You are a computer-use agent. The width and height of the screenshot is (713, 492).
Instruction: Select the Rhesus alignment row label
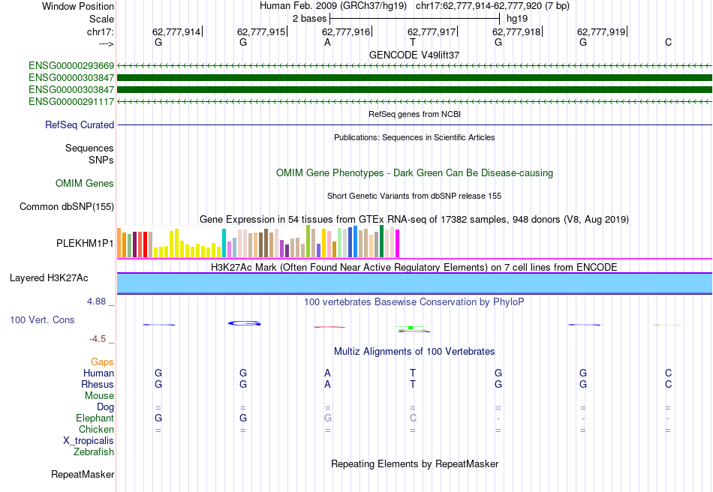tap(98, 385)
